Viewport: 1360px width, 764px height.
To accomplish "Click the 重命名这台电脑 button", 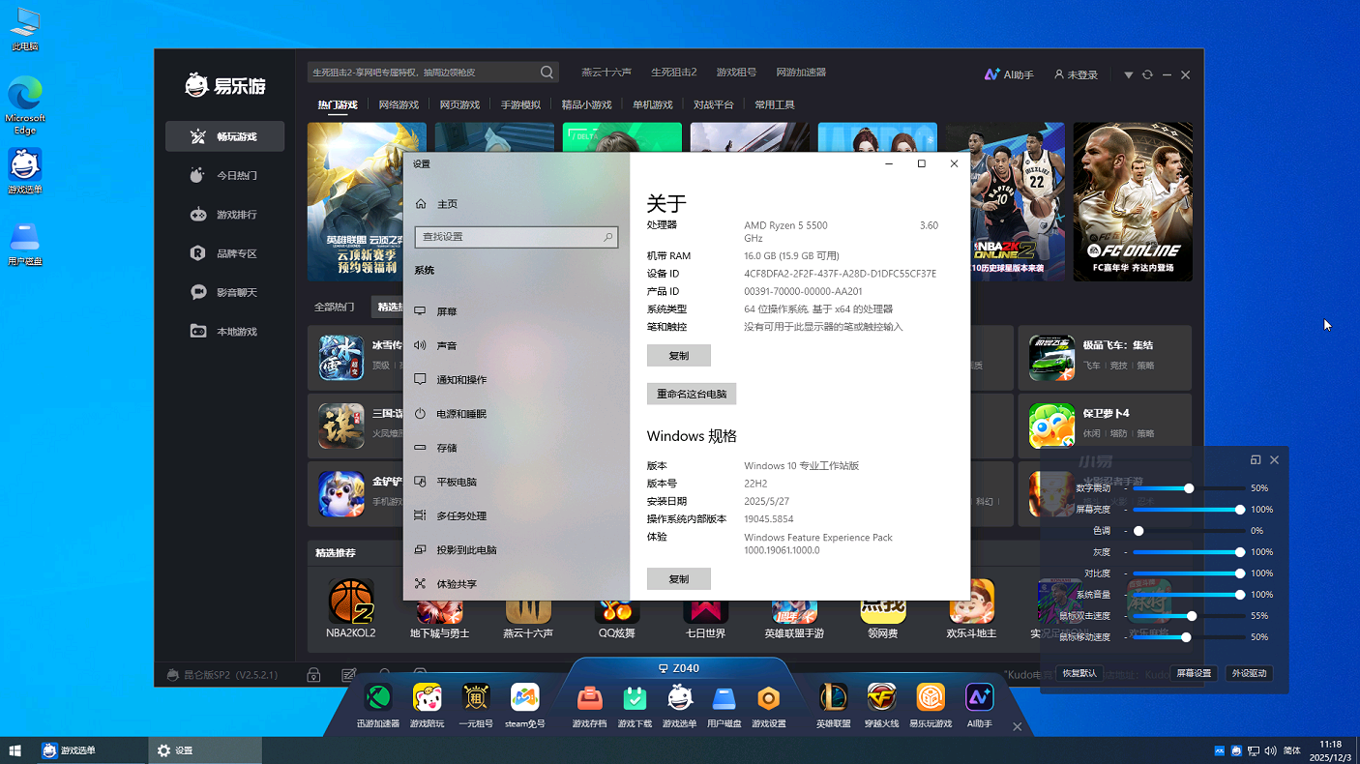I will point(692,394).
